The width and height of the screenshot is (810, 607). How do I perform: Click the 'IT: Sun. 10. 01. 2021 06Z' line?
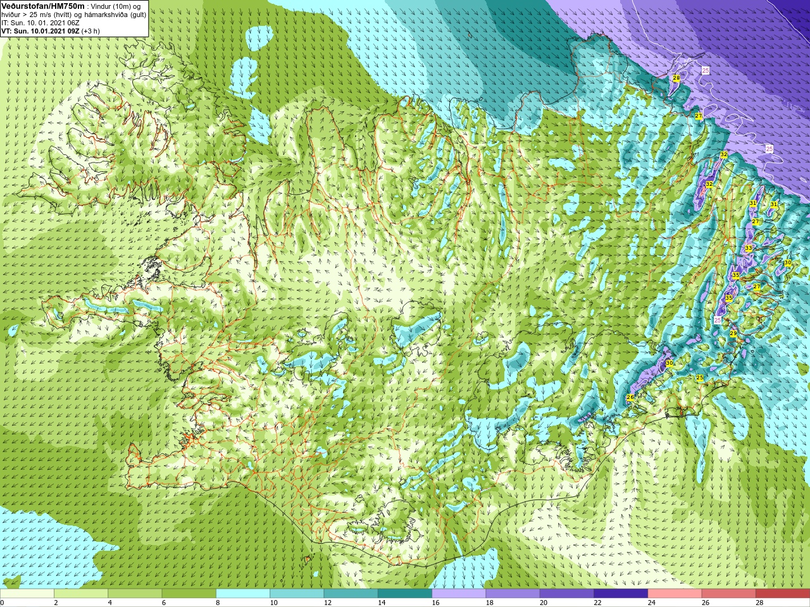[x=40, y=23]
